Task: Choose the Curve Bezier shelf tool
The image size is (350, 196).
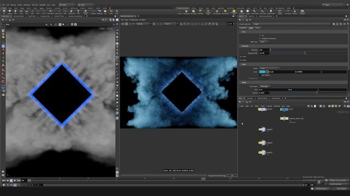Action: (x=50, y=11)
